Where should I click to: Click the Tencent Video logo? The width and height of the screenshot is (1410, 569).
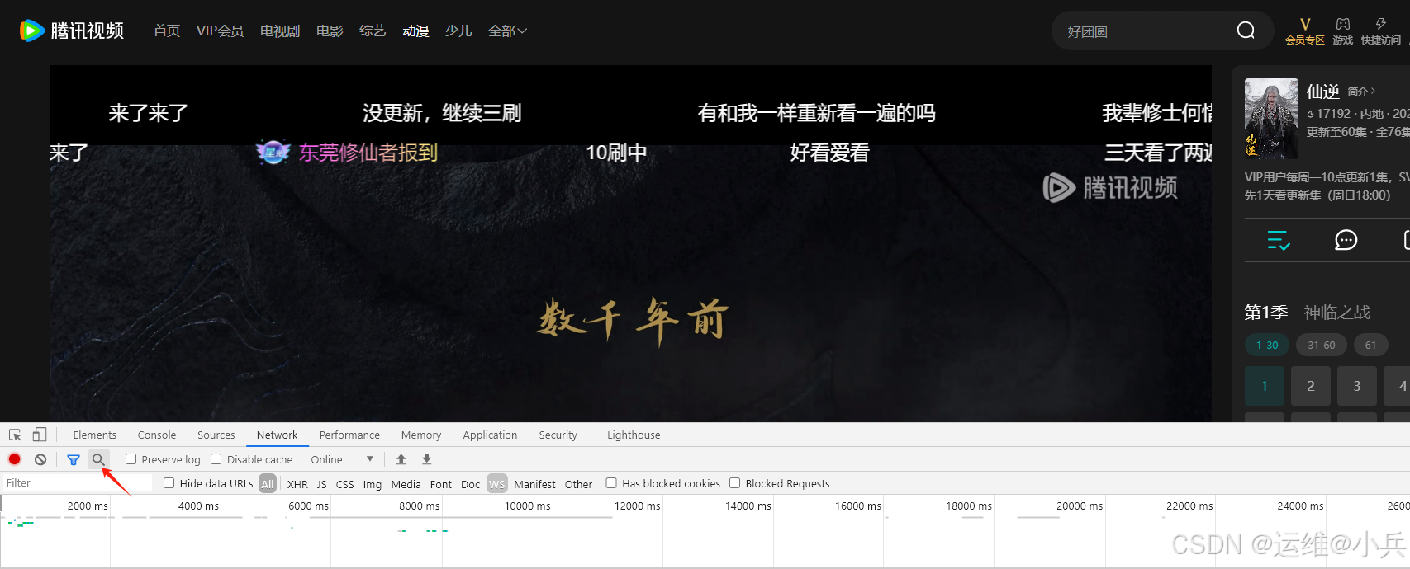72,31
